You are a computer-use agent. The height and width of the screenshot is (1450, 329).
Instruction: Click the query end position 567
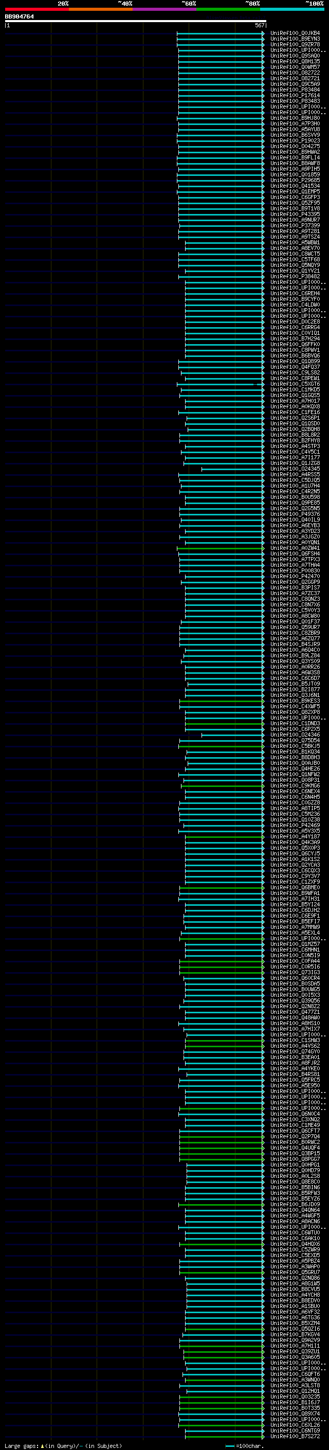point(259,26)
